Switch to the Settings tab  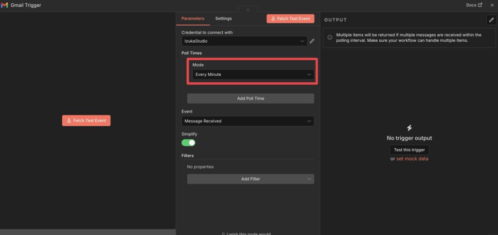223,18
